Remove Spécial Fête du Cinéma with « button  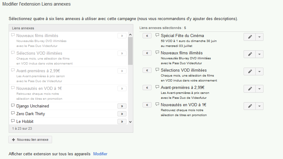pos(147,36)
